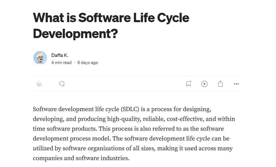Click the "6 days ago" publish date
The width and height of the screenshot is (276, 167).
pyautogui.click(x=88, y=63)
